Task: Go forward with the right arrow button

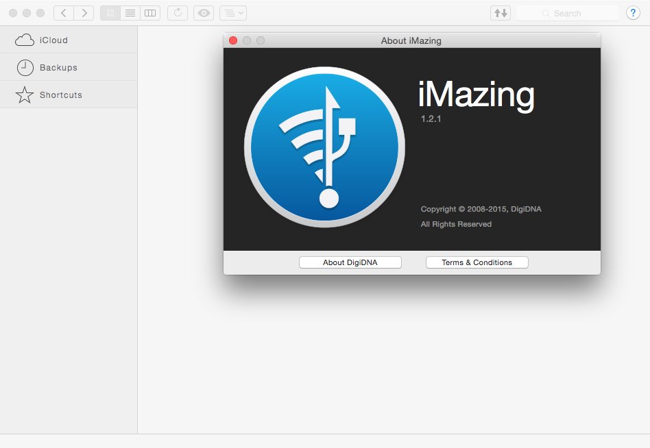Action: pyautogui.click(x=84, y=13)
